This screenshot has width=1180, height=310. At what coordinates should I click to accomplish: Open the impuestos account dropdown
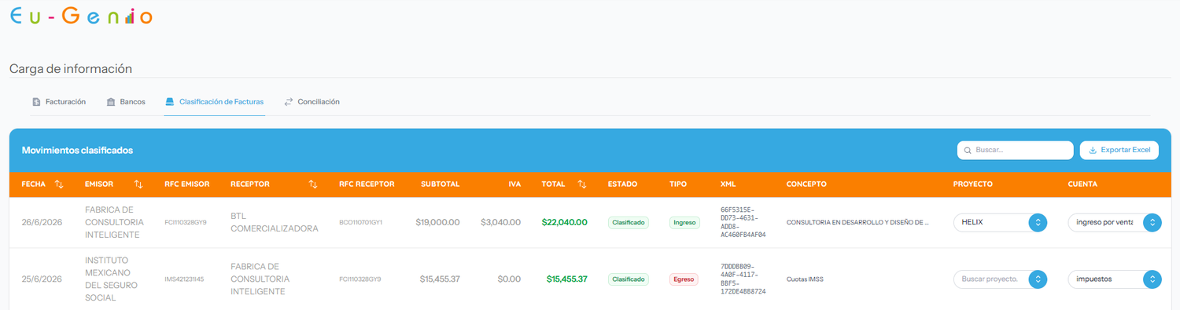(1115, 279)
